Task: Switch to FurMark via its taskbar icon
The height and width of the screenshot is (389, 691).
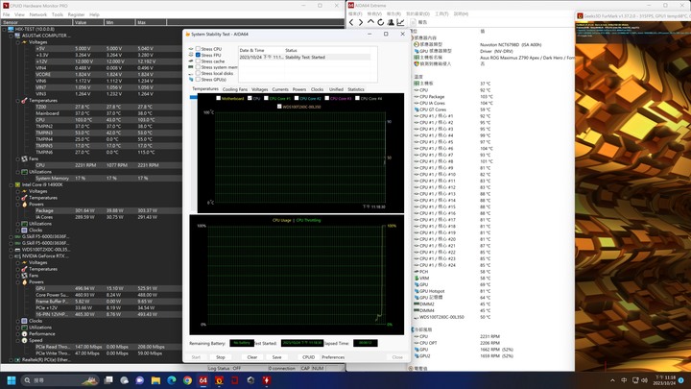Action: coord(219,380)
